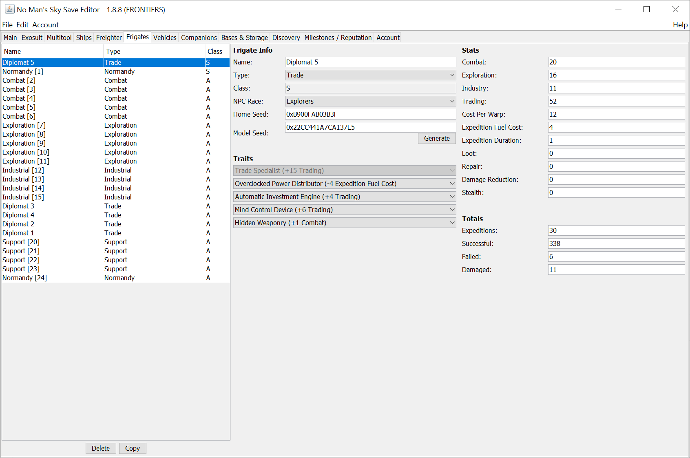Open the Overclocked Power Distributor trait dropdown
Screen dimensions: 690x458
coord(345,184)
